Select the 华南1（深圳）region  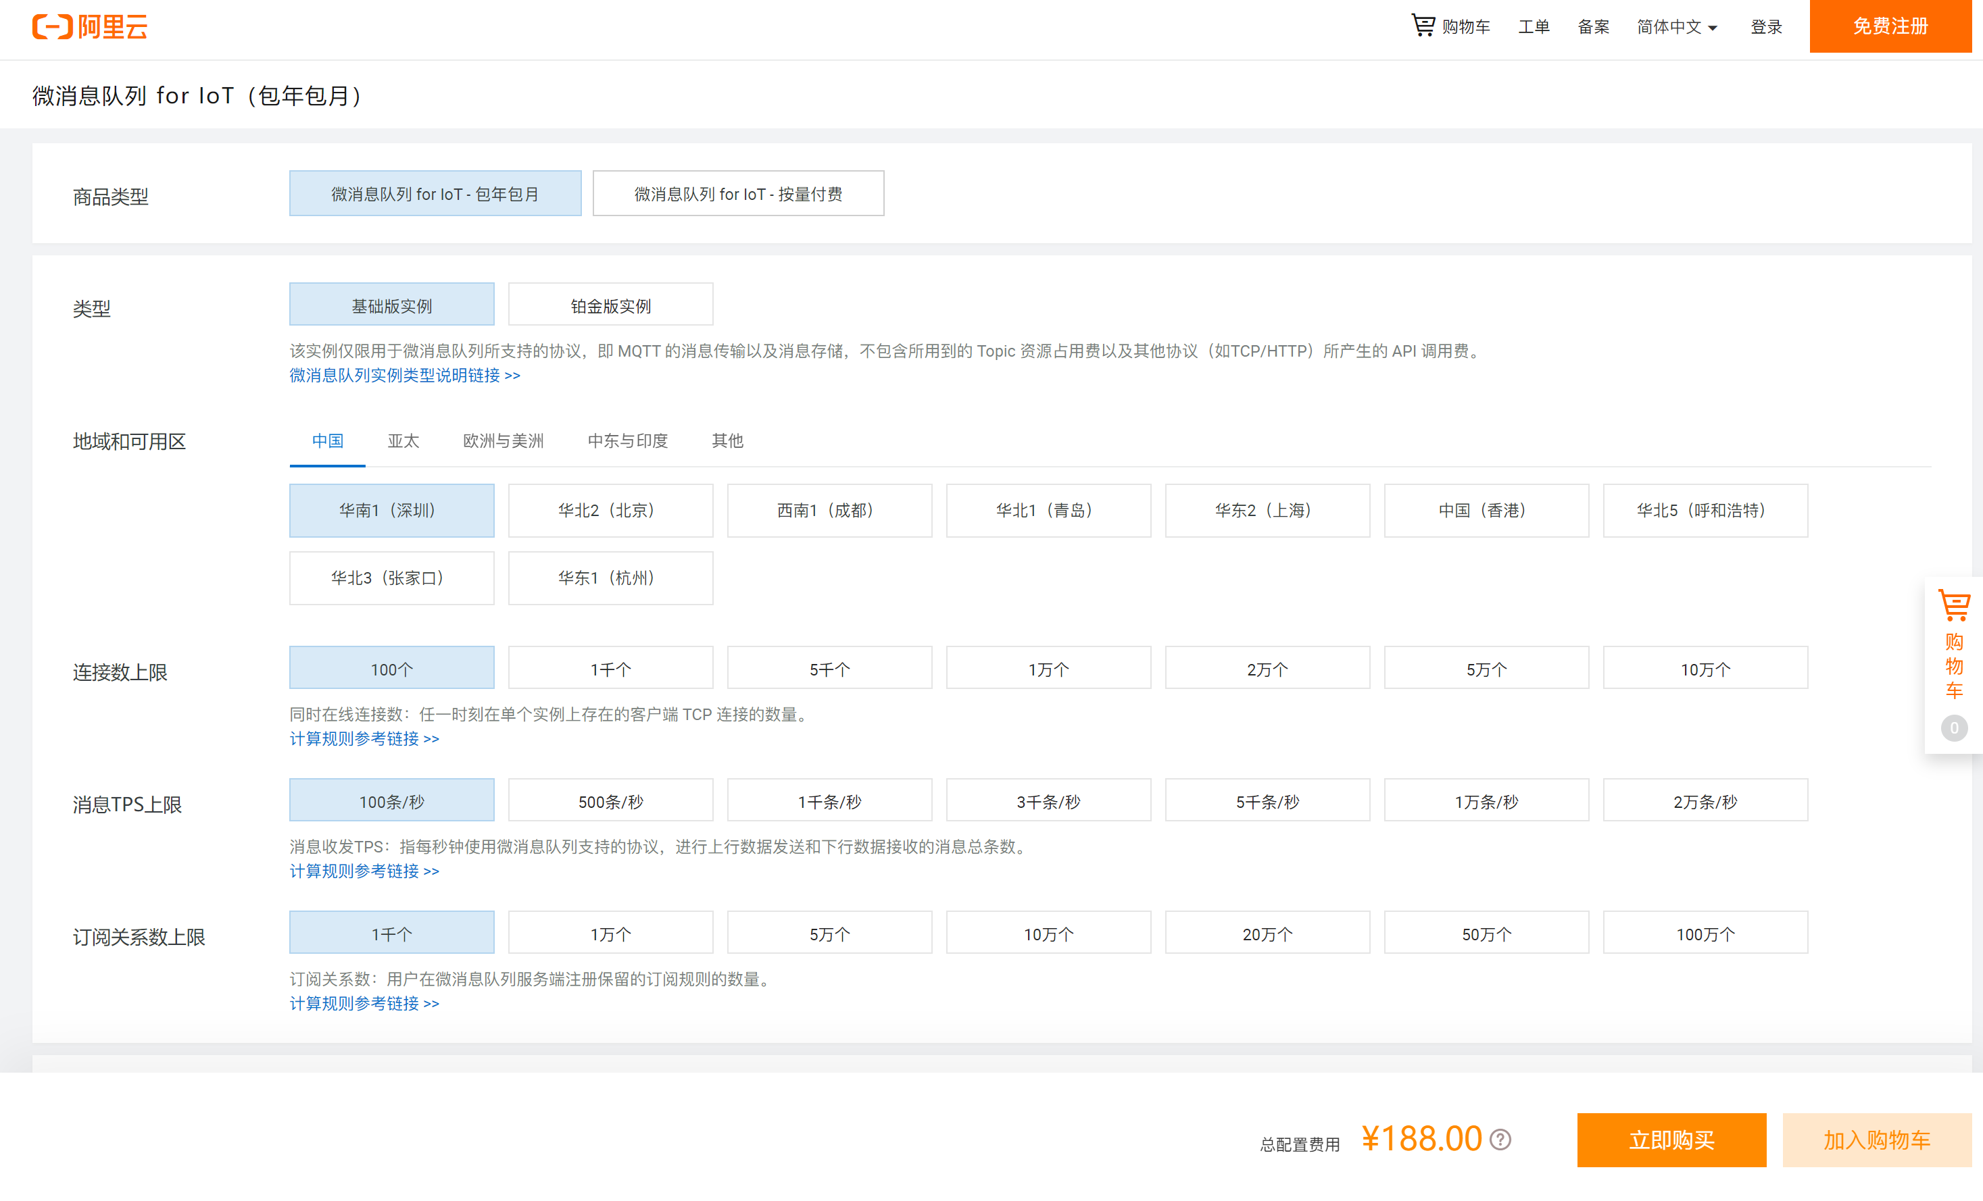(x=392, y=510)
